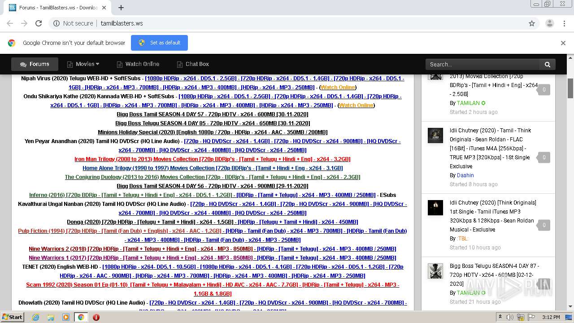Click reply count badge for :TBL: topic
The width and height of the screenshot is (574, 323).
(544, 225)
